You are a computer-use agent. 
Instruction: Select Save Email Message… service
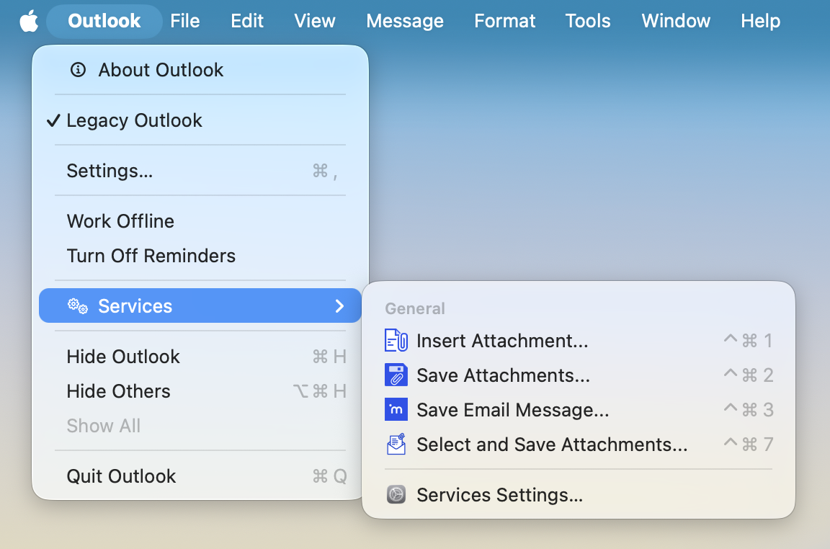tap(579, 409)
